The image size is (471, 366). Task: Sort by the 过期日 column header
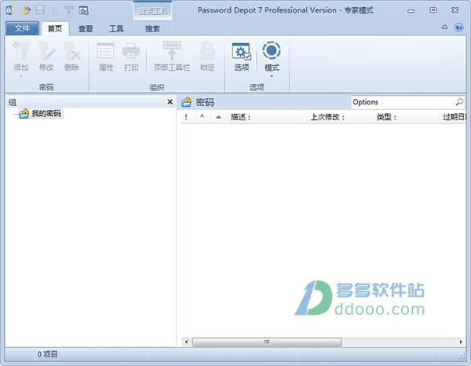click(x=453, y=117)
